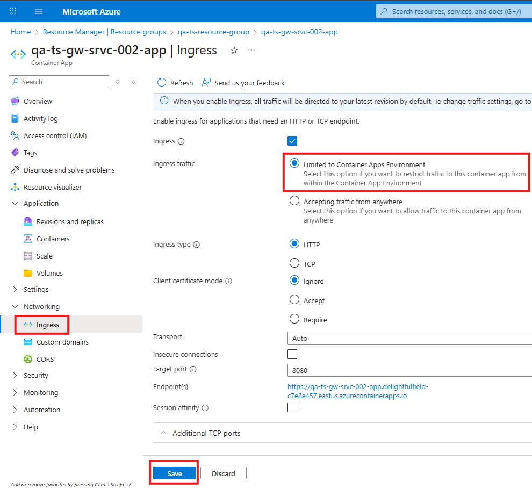Open Resource Manager | Resource groups breadcrumb

(x=104, y=32)
